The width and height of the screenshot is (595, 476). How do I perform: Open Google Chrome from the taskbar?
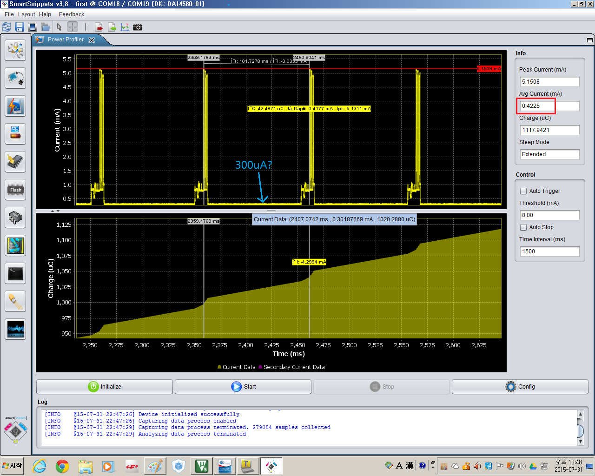pos(62,466)
